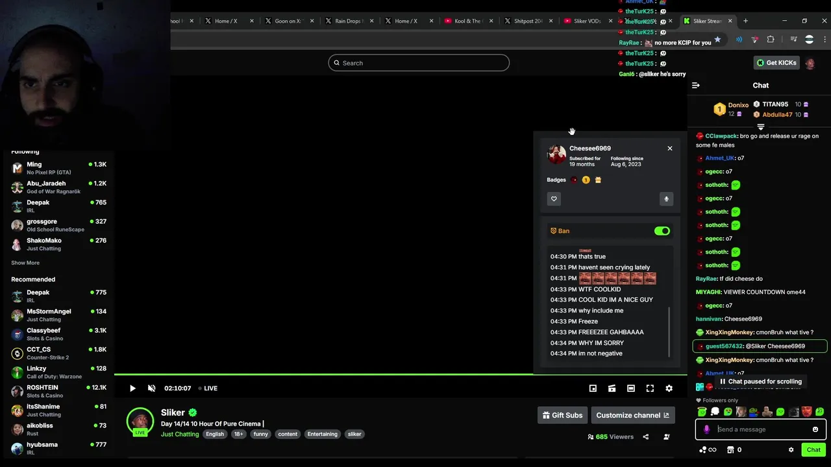Click guest567432 highlighted chat message
The height and width of the screenshot is (467, 831).
tap(760, 346)
